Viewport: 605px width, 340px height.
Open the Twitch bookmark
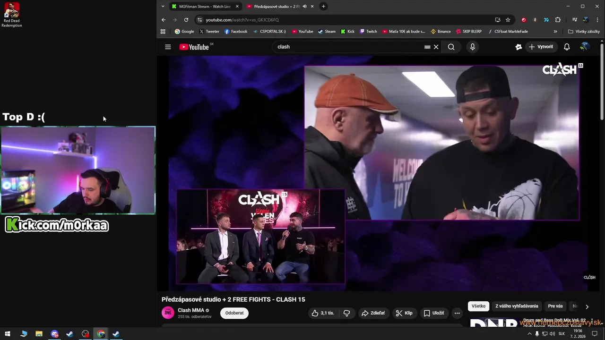click(x=368, y=32)
